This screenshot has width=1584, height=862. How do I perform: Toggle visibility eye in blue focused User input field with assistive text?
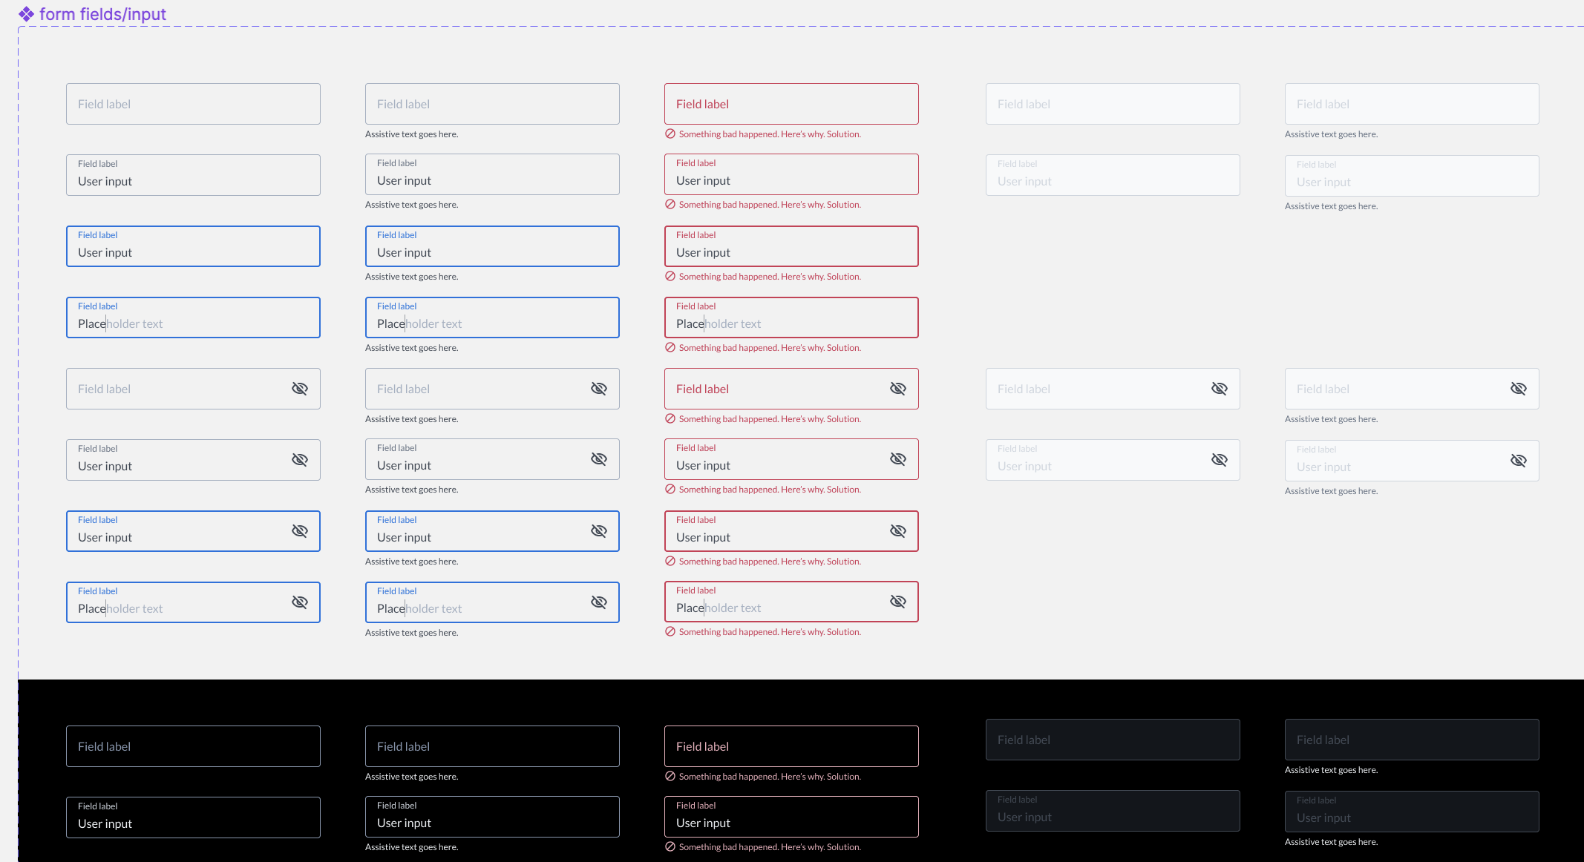click(598, 531)
